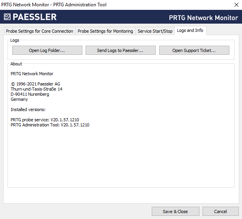
Task: Click the PRTG Network Monitor banner title
Action: pos(203,18)
